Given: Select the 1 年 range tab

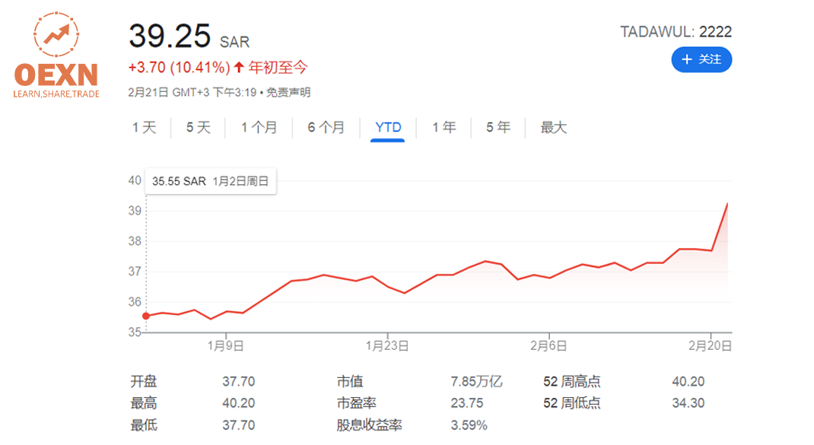Looking at the screenshot, I should 444,127.
